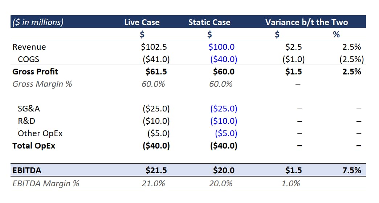Image resolution: width=379 pixels, height=203 pixels.
Task: Select the 'Revenue' row label
Action: 29,47
